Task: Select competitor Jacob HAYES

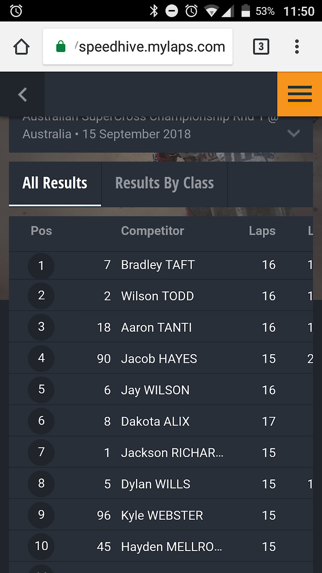Action: coord(159,359)
